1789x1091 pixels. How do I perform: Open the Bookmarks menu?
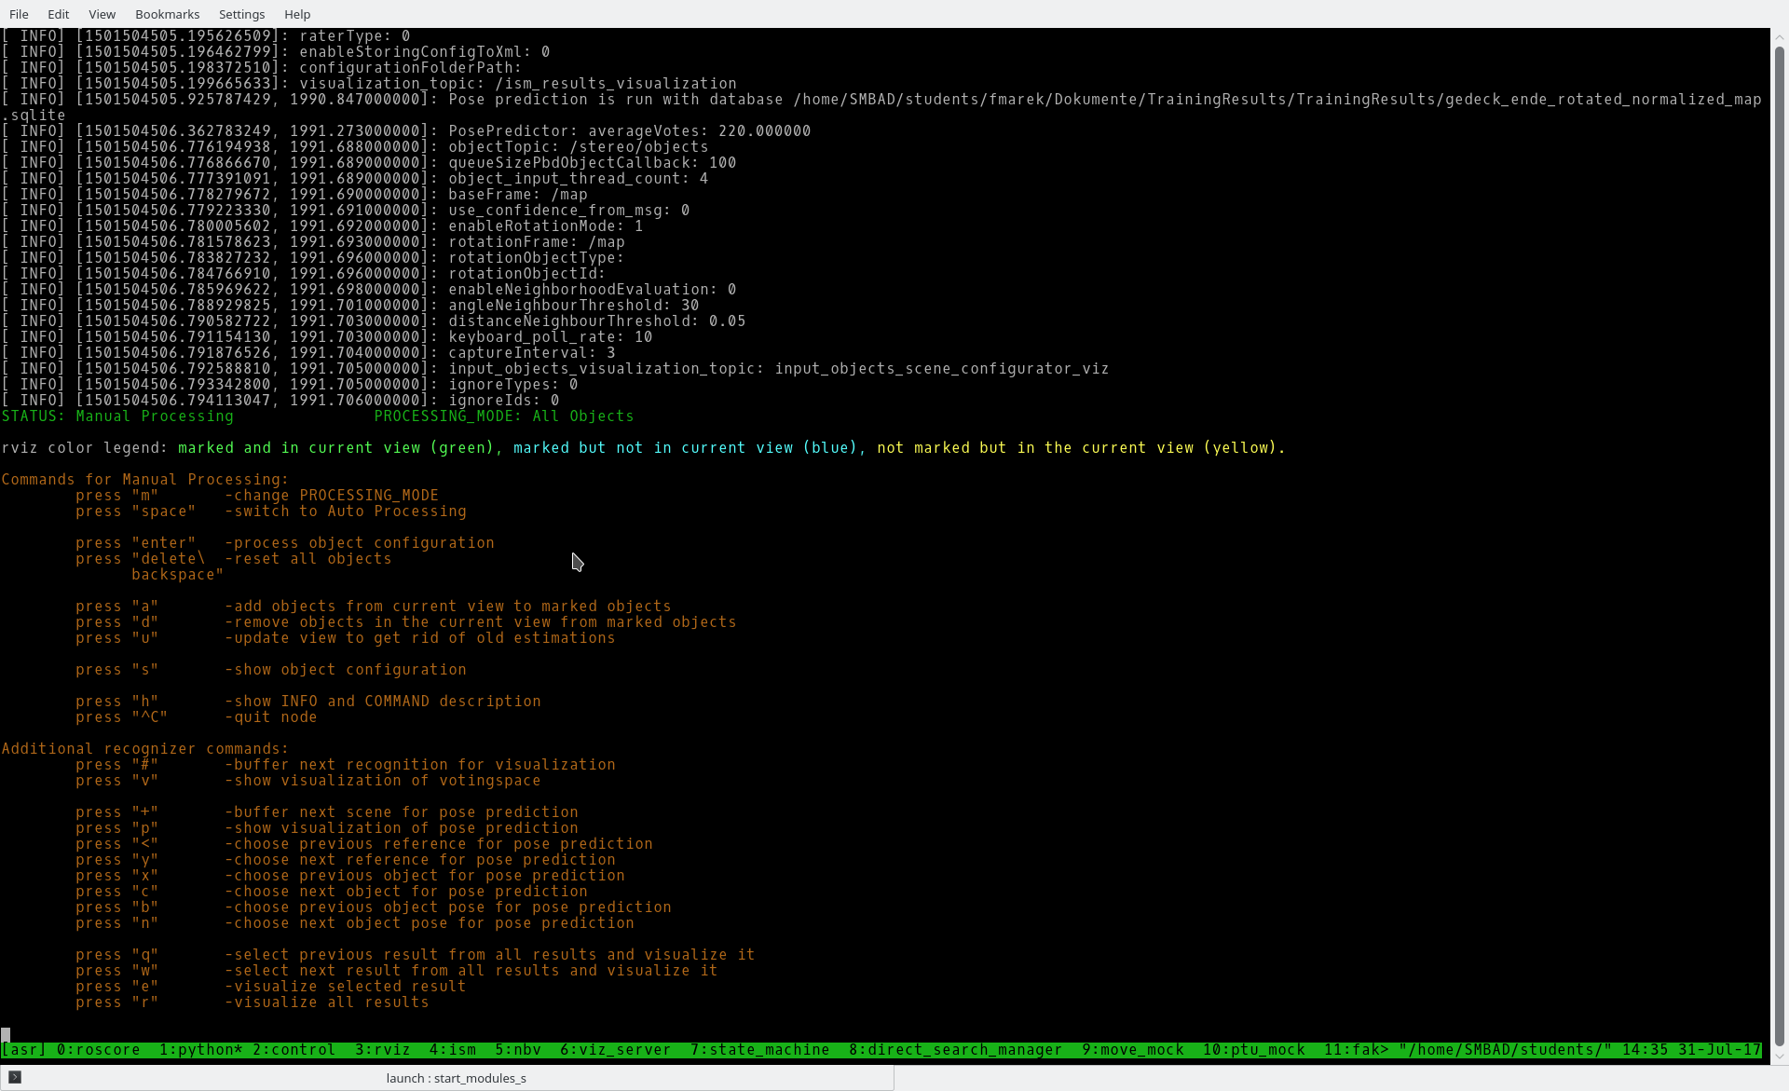[x=167, y=14]
